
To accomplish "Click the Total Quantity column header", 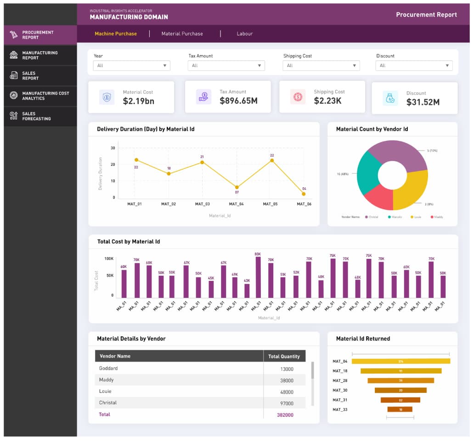I will tap(284, 356).
